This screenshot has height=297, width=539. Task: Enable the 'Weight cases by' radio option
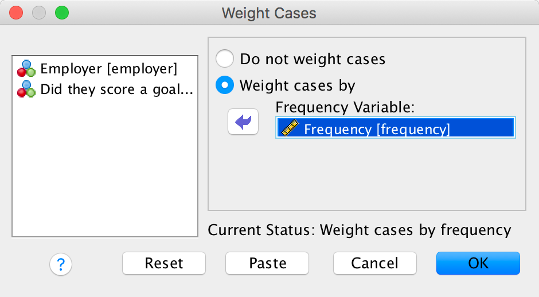(225, 85)
